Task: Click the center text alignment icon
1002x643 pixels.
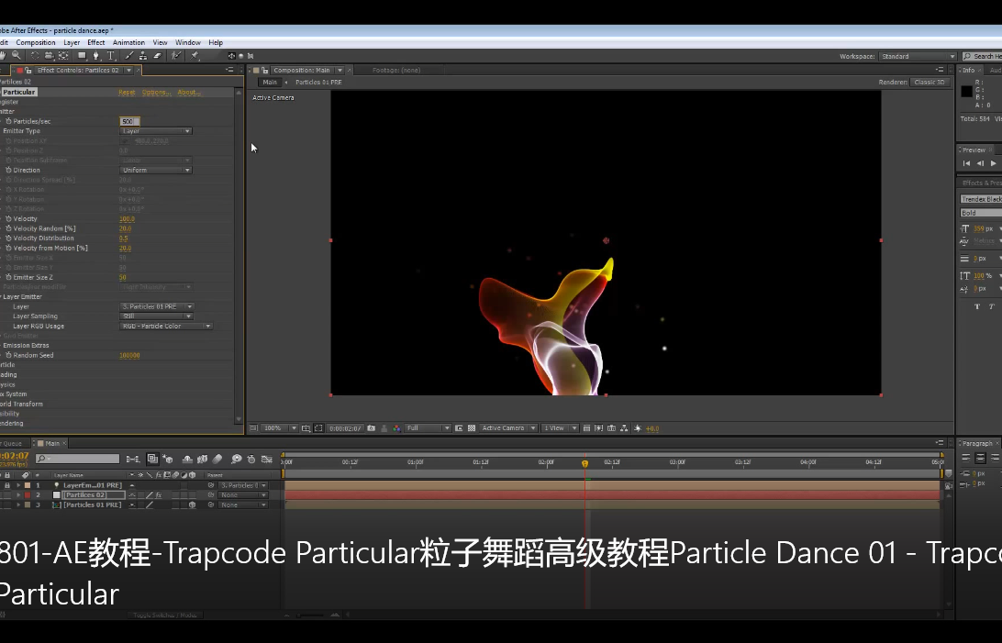Action: tap(980, 458)
